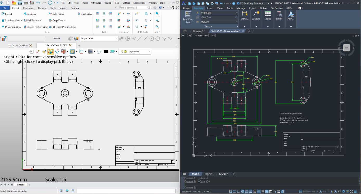Click the Open file icon in ZW3D
This screenshot has width=361, height=194.
tap(14, 3)
